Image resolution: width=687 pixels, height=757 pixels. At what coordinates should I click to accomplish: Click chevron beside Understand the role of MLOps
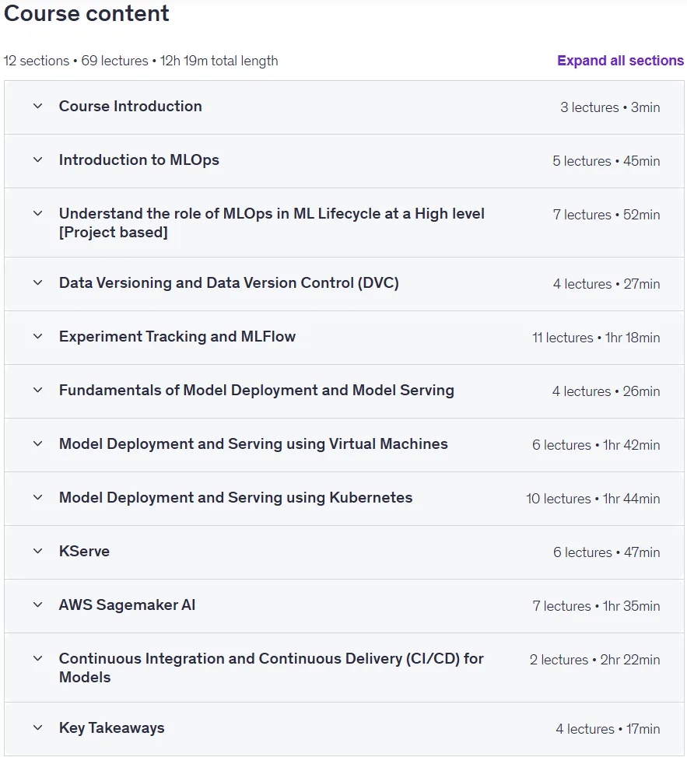tap(37, 213)
